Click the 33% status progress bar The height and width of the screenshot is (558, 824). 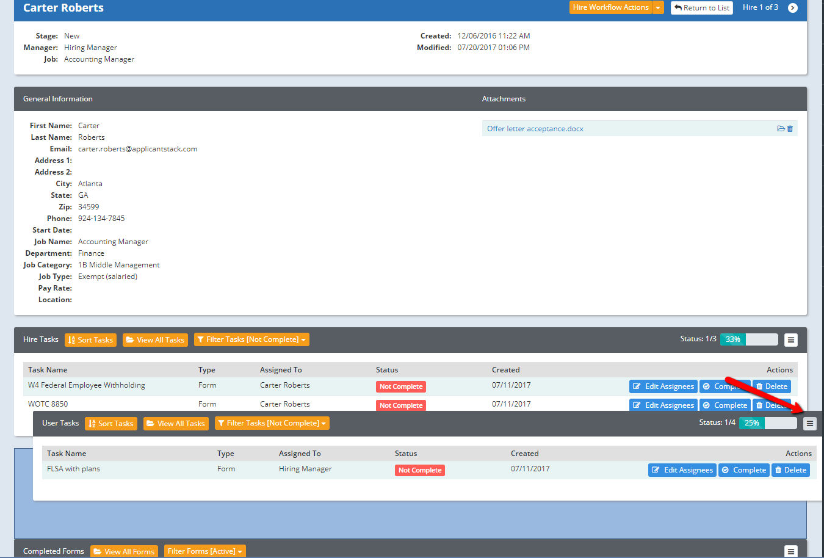(x=732, y=339)
